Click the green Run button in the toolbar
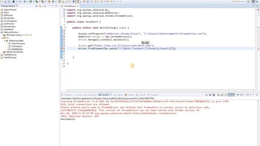This screenshot has width=260, height=146. click(31, 2)
